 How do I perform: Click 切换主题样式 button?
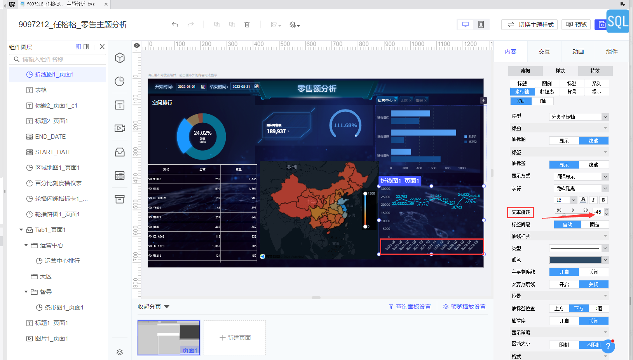click(x=529, y=24)
